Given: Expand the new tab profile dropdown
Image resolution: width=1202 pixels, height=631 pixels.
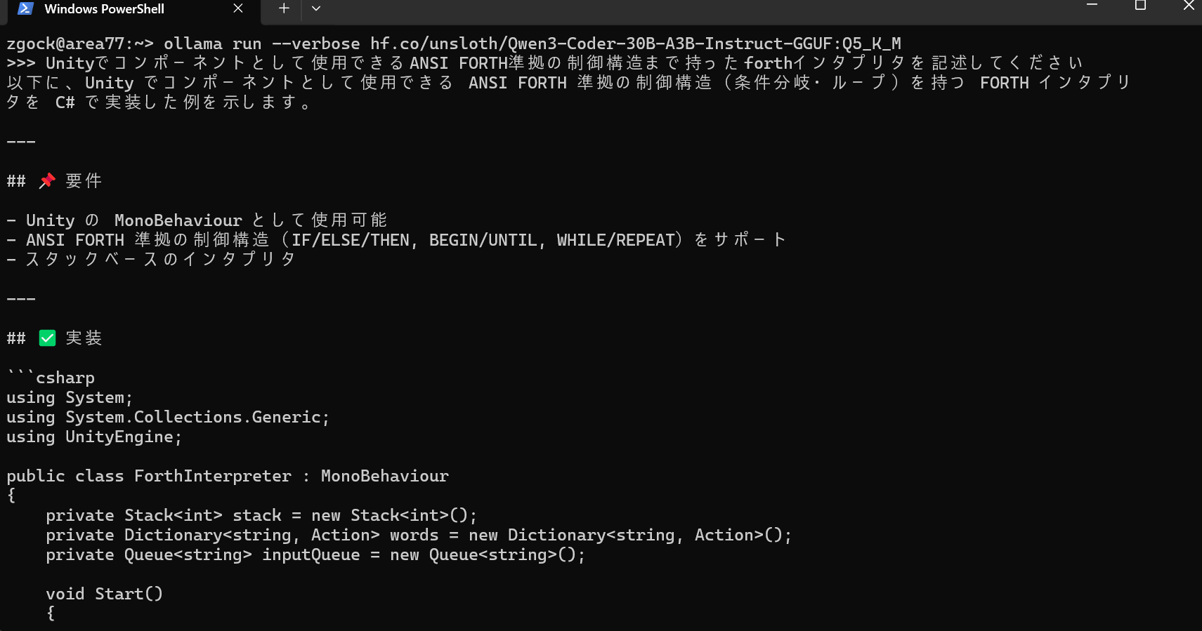Looking at the screenshot, I should 316,8.
